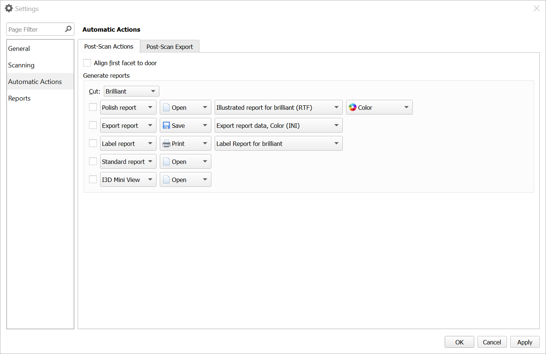Enable Align first facet to door
The width and height of the screenshot is (546, 354).
click(x=87, y=63)
